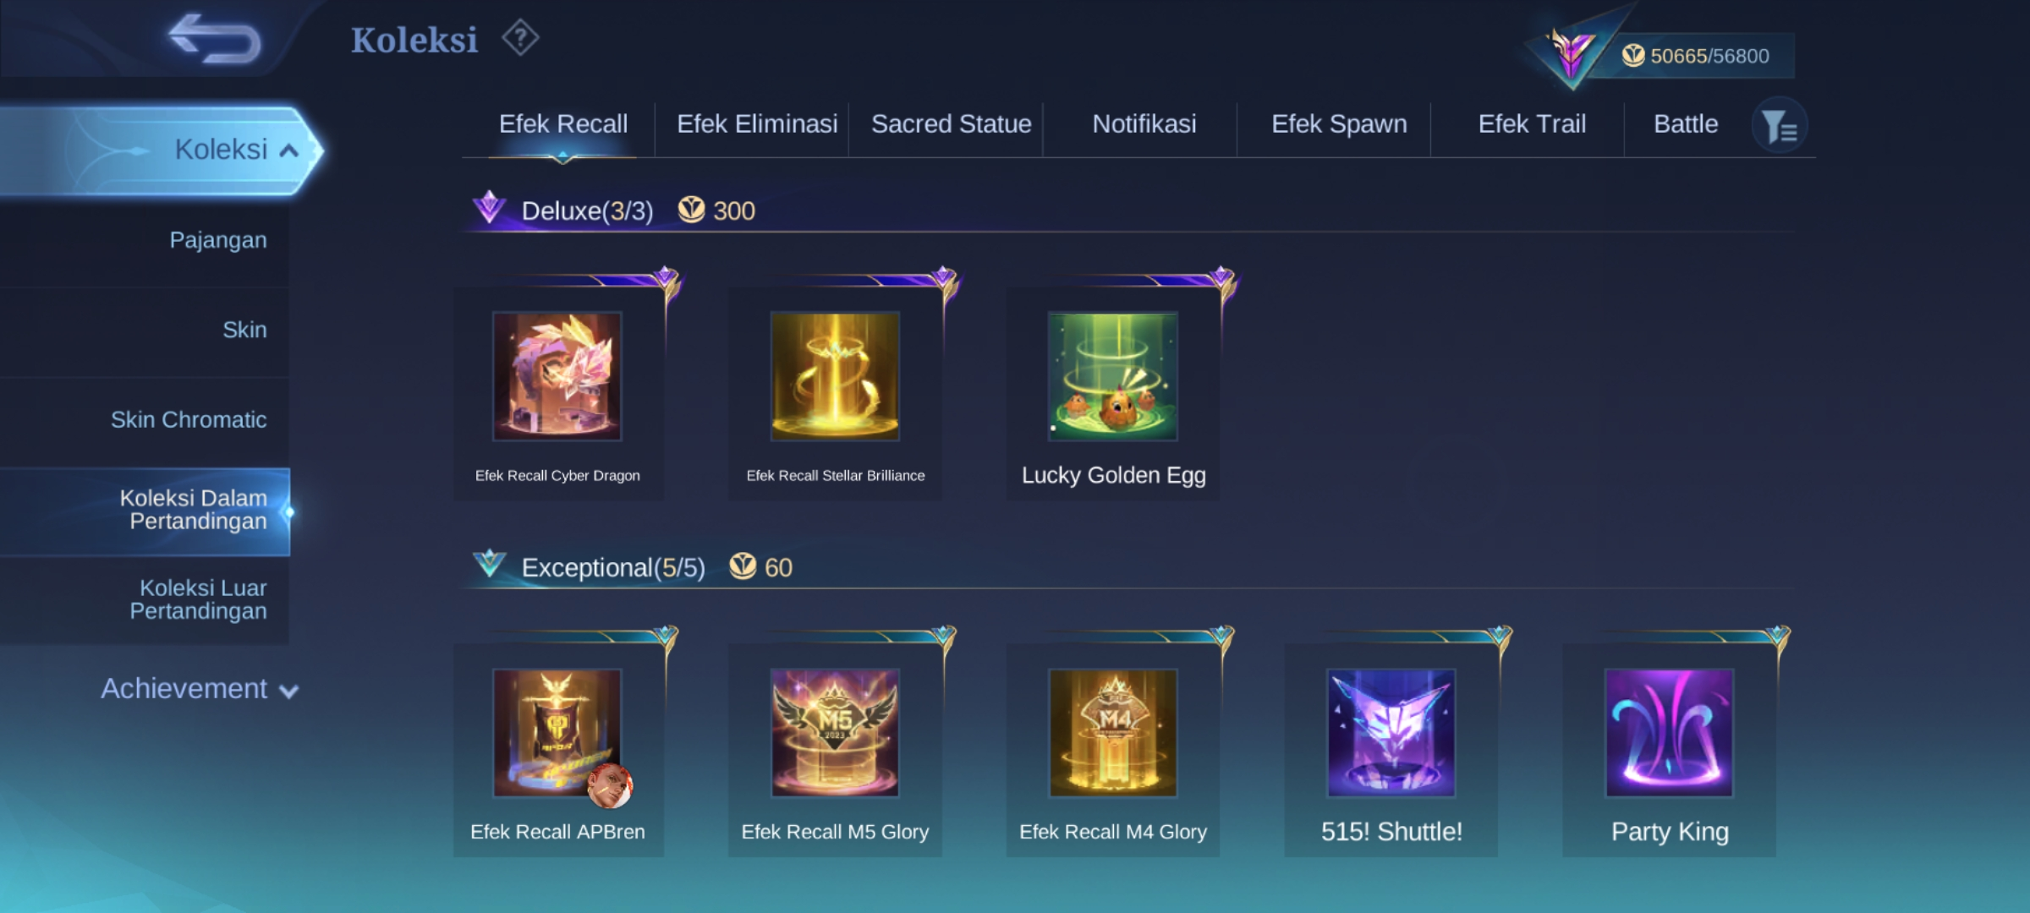Viewport: 2030px width, 913px height.
Task: Expand the Achievement sidebar section
Action: tap(200, 689)
